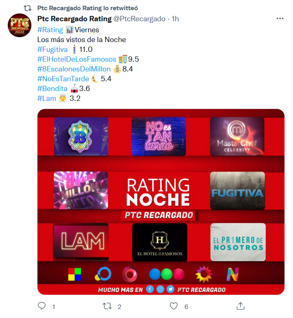Screen dimensions: 293x318
Task: Open the #Fugitiva hashtag link
Action: pyautogui.click(x=53, y=49)
